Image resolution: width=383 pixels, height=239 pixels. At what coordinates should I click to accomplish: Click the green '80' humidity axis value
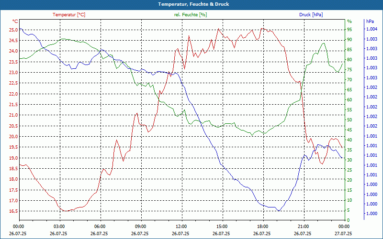[x=349, y=59]
